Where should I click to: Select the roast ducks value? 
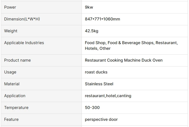96,72
